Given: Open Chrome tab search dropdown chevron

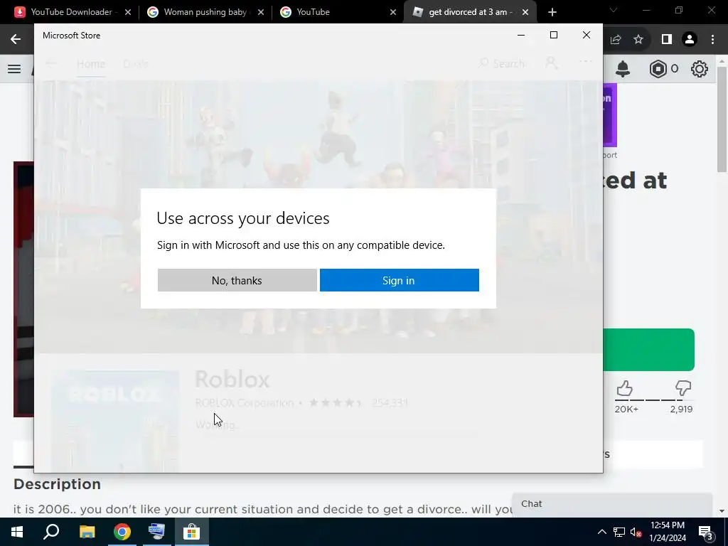Looking at the screenshot, I should tap(614, 10).
